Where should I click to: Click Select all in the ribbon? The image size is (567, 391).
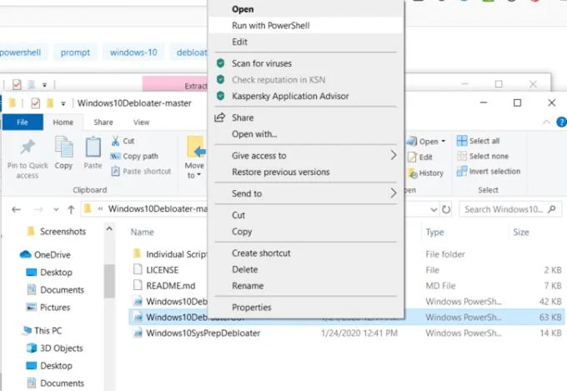click(x=478, y=141)
